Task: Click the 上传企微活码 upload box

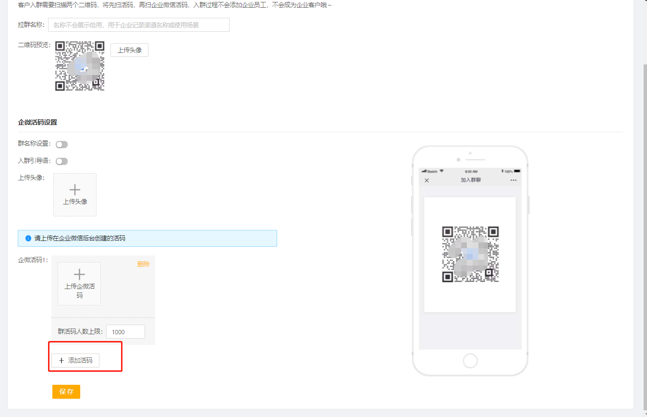Action: pyautogui.click(x=79, y=284)
